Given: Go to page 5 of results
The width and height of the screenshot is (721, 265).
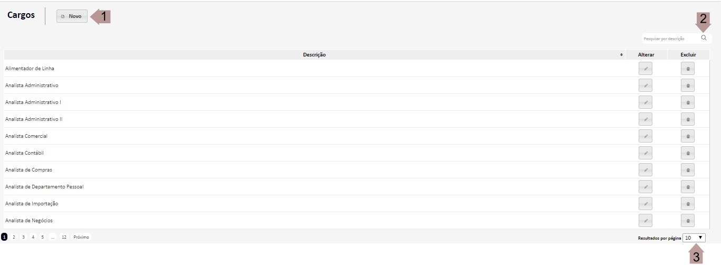Looking at the screenshot, I should tap(42, 237).
